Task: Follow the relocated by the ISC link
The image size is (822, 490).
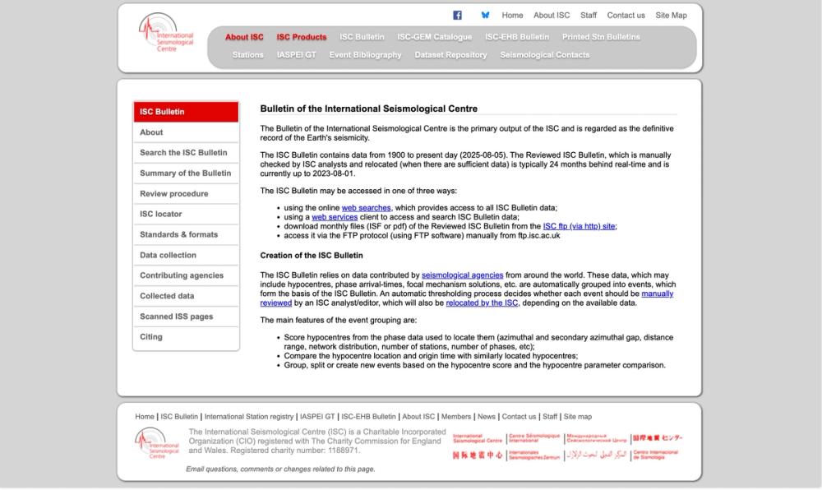Action: (x=482, y=303)
